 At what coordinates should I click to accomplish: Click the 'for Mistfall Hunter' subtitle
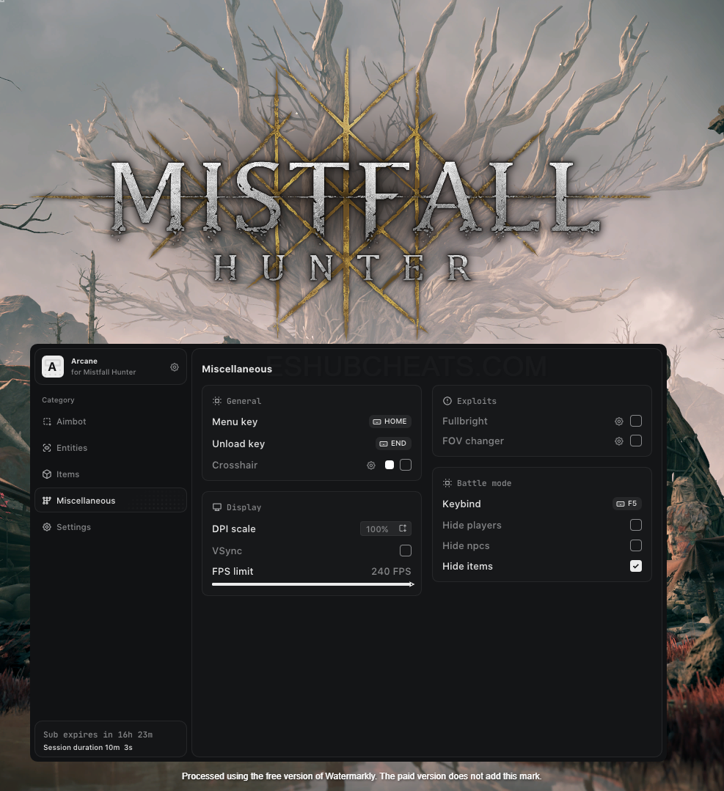pyautogui.click(x=103, y=372)
